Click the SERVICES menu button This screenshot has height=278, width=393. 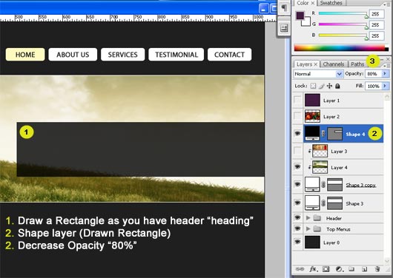tap(122, 55)
